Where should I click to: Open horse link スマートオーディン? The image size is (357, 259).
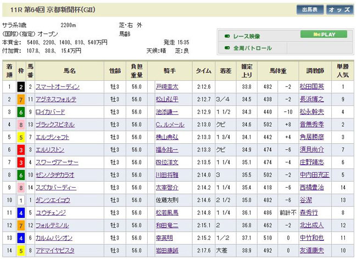(57, 87)
